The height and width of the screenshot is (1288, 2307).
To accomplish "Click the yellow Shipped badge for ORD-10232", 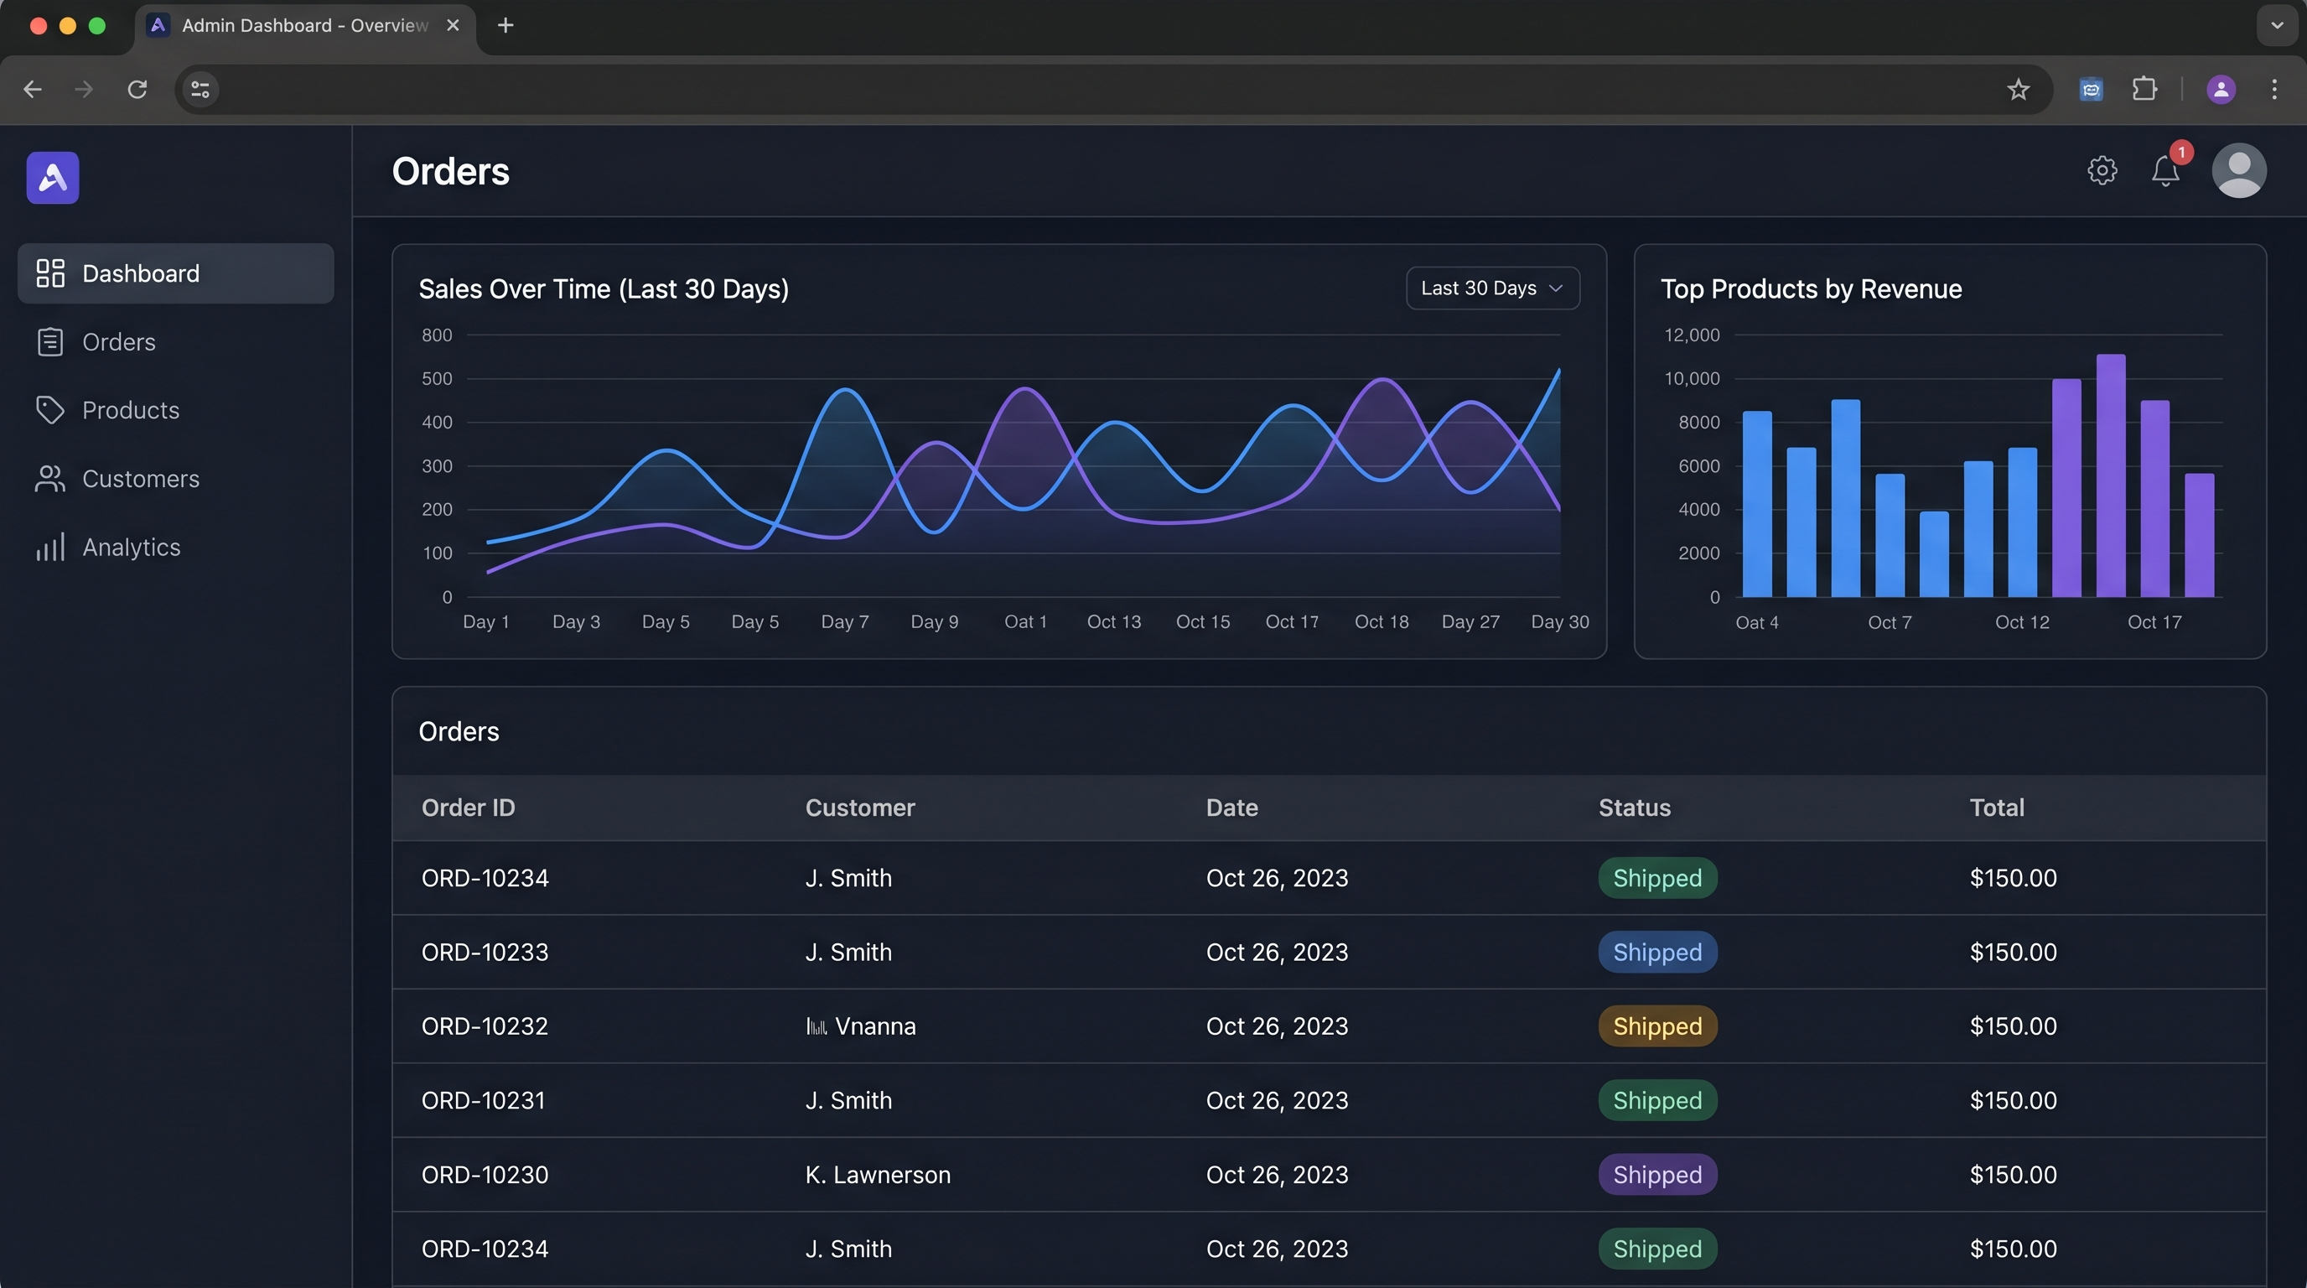I will [x=1657, y=1026].
